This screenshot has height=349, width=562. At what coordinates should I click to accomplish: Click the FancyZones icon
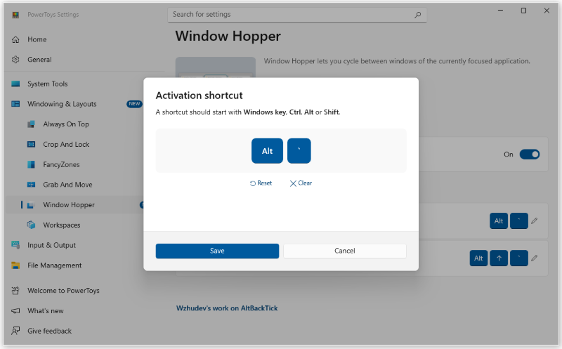tap(31, 164)
